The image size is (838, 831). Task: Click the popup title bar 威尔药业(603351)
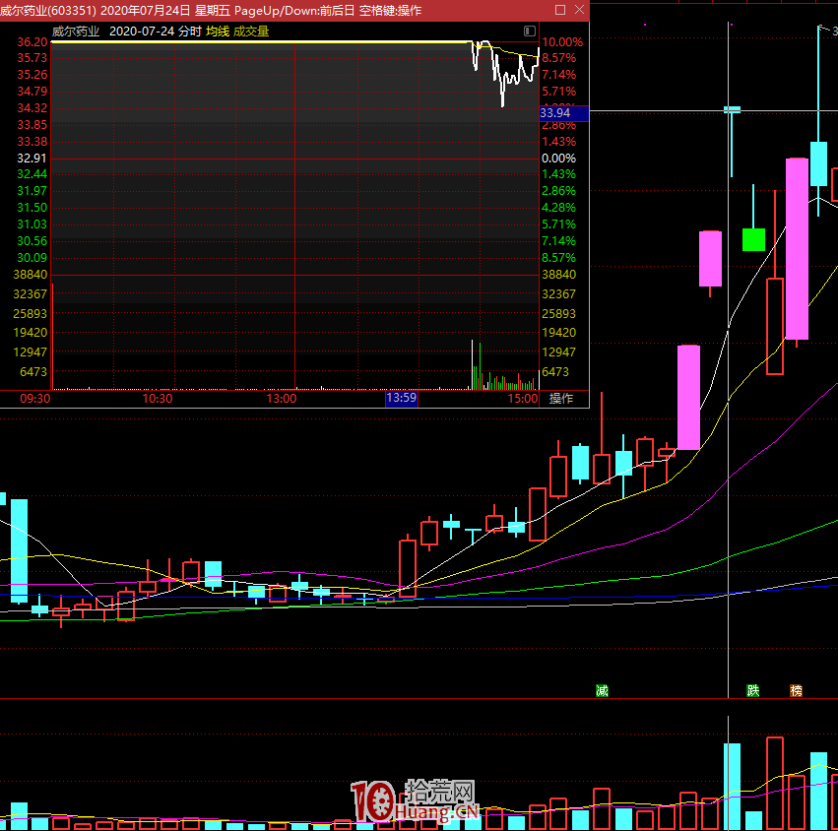(49, 10)
